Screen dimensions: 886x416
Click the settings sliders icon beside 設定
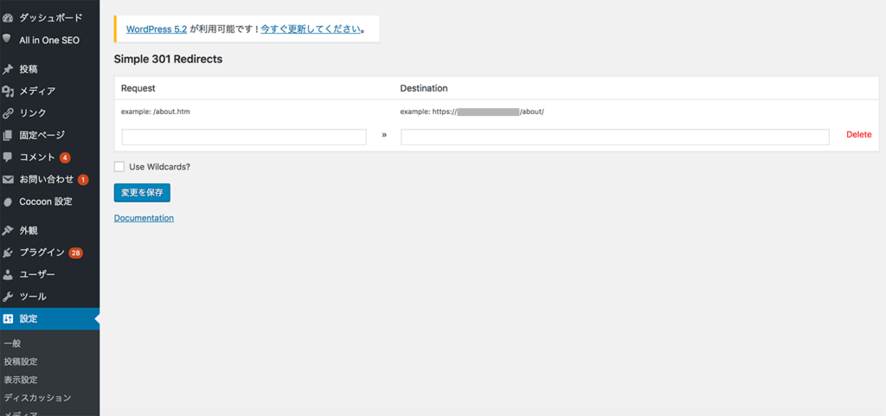(7, 319)
